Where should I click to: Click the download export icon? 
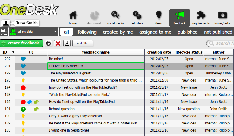click(67, 43)
